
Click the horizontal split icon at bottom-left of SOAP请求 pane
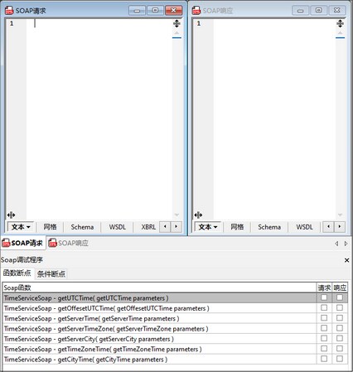pos(11,215)
